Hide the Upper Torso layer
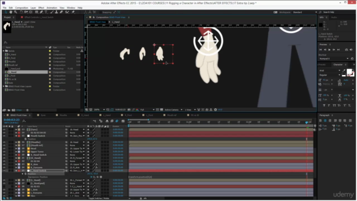Image resolution: width=357 pixels, height=201 pixels. point(4,152)
